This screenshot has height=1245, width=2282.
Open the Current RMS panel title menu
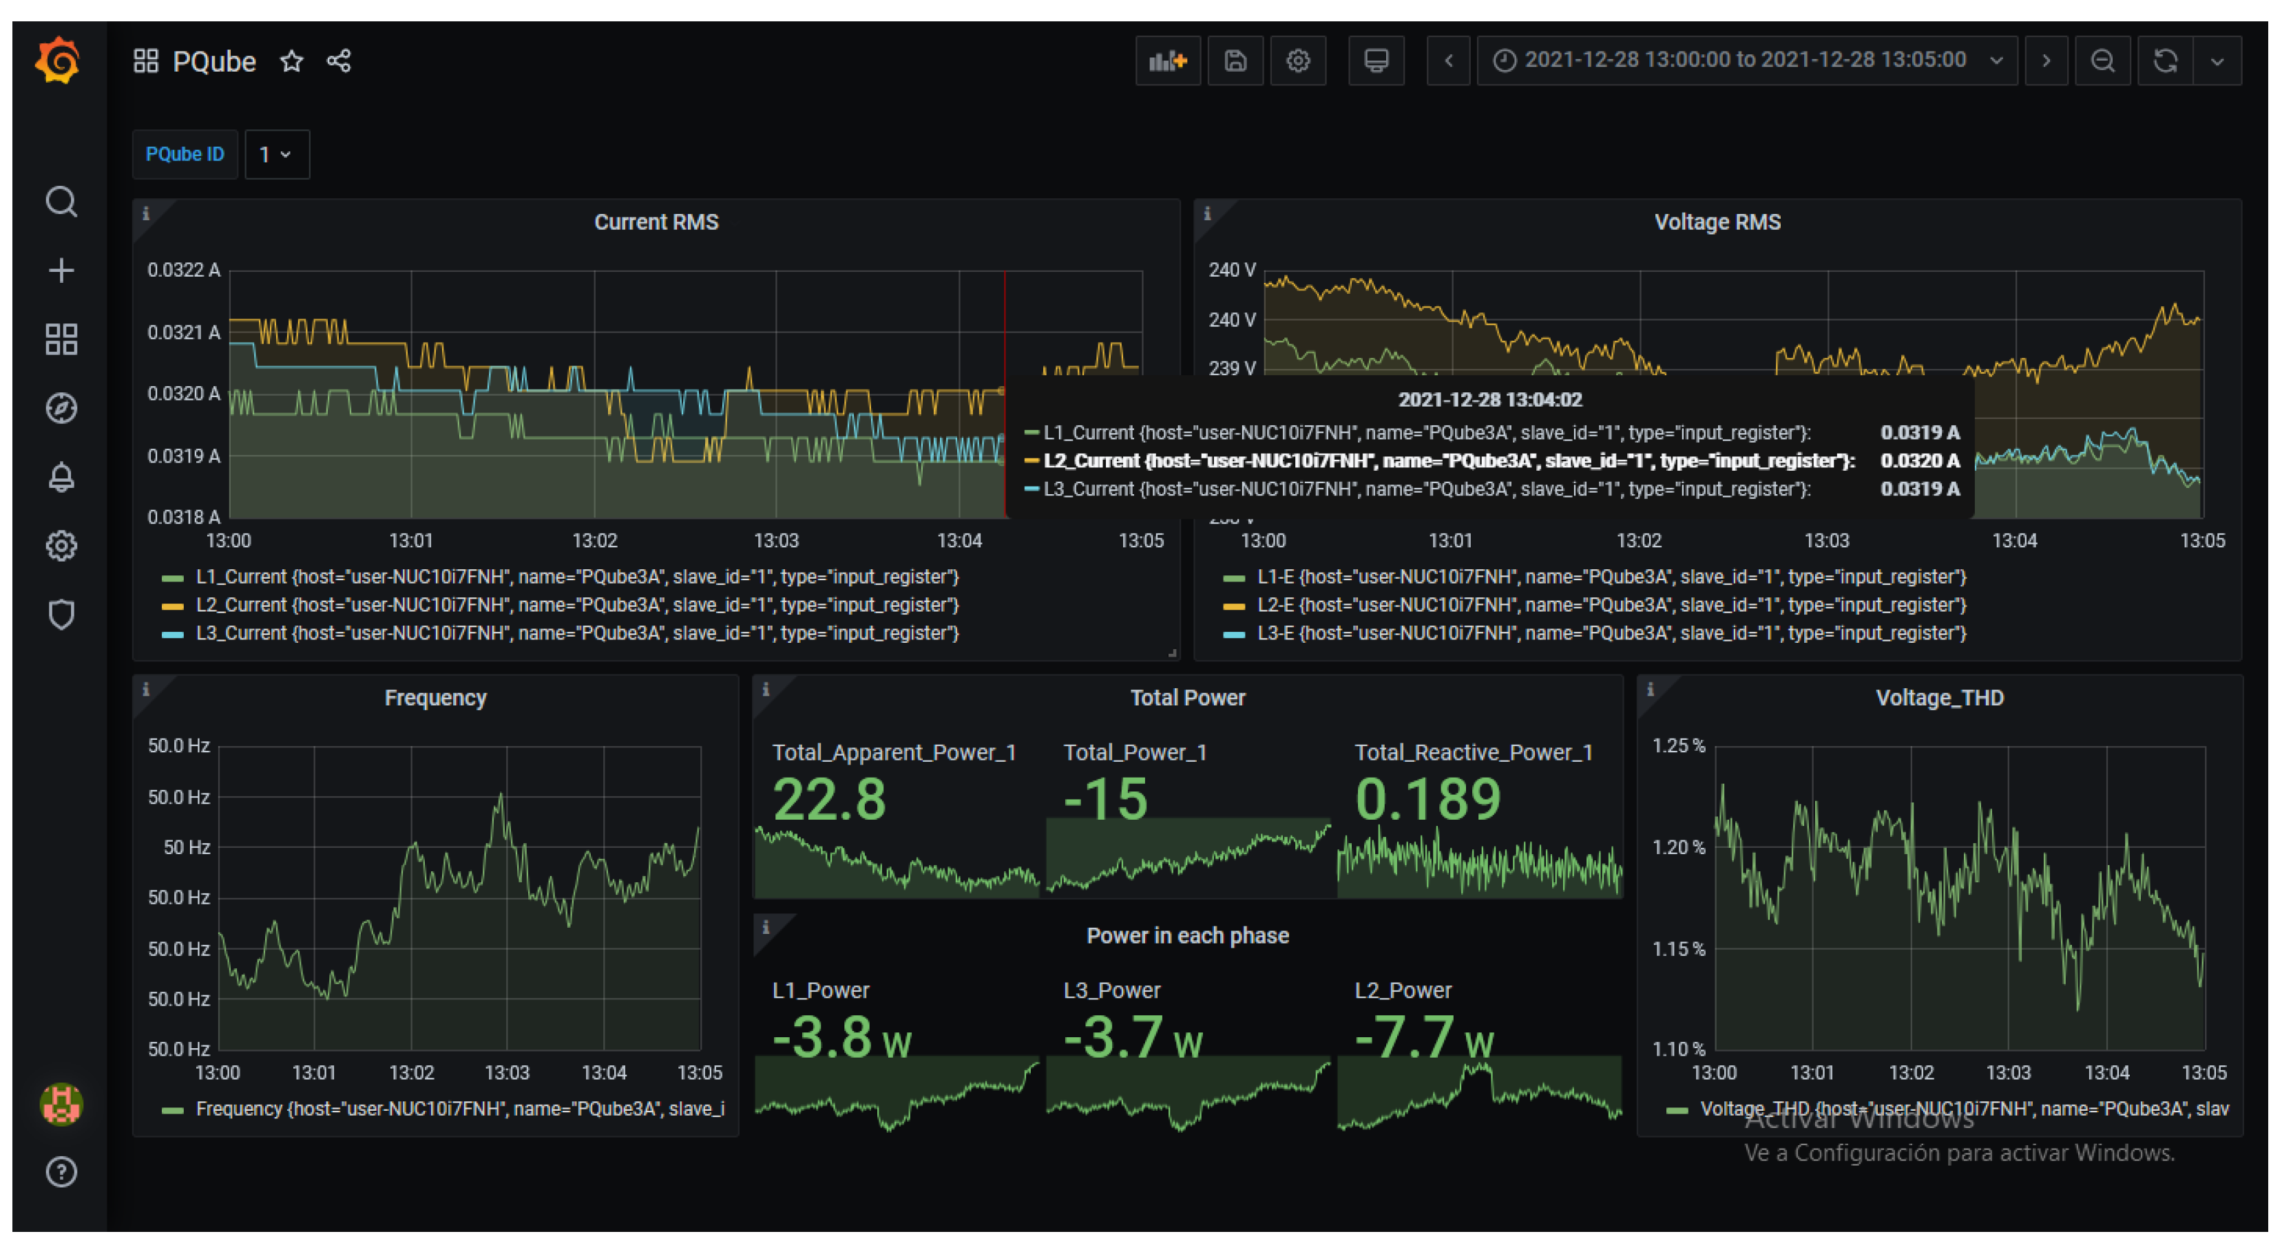pyautogui.click(x=656, y=222)
